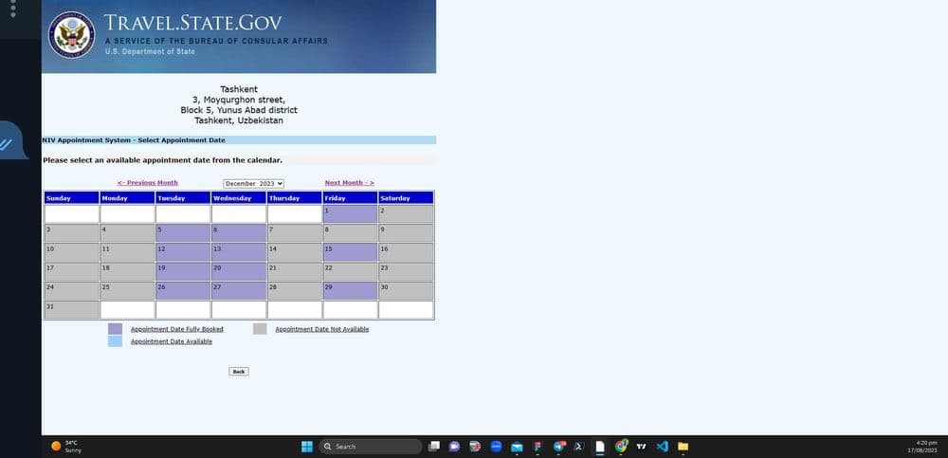Click the TRAVEL.STATE.GOV header title

192,23
